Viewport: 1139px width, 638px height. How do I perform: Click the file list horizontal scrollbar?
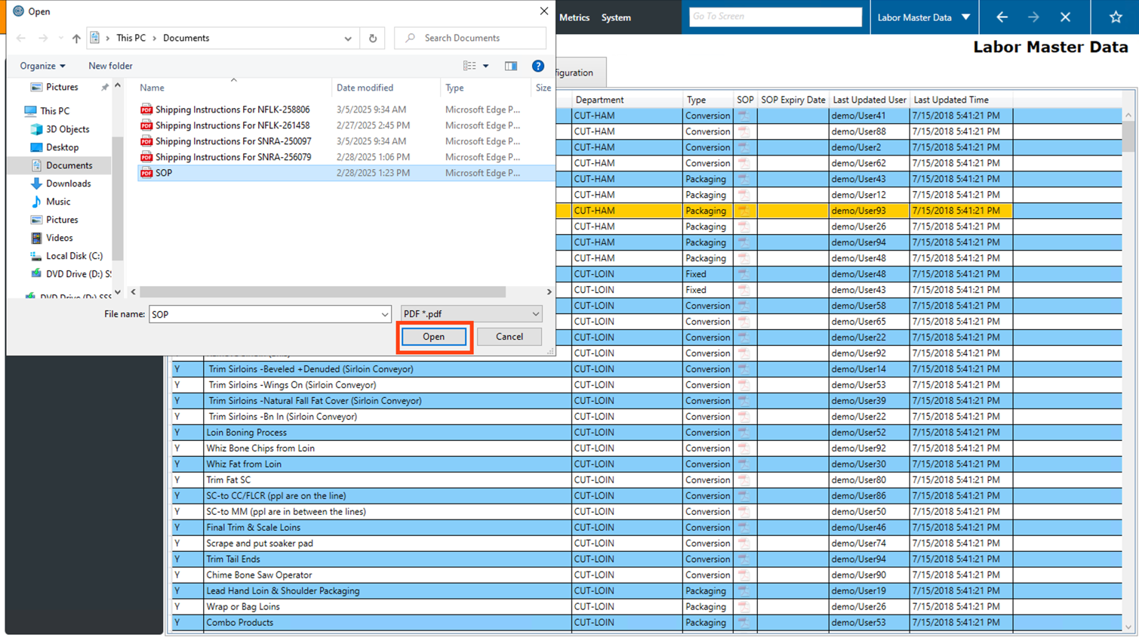tap(323, 291)
